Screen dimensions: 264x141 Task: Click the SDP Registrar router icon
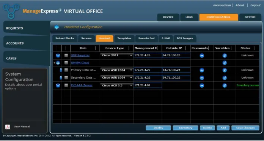point(58,56)
